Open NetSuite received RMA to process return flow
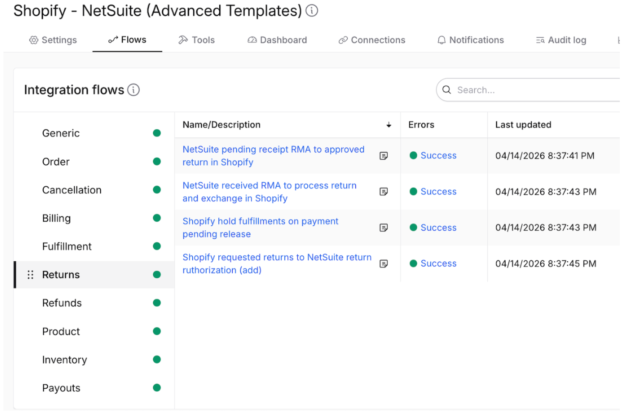The height and width of the screenshot is (416, 625). click(270, 192)
